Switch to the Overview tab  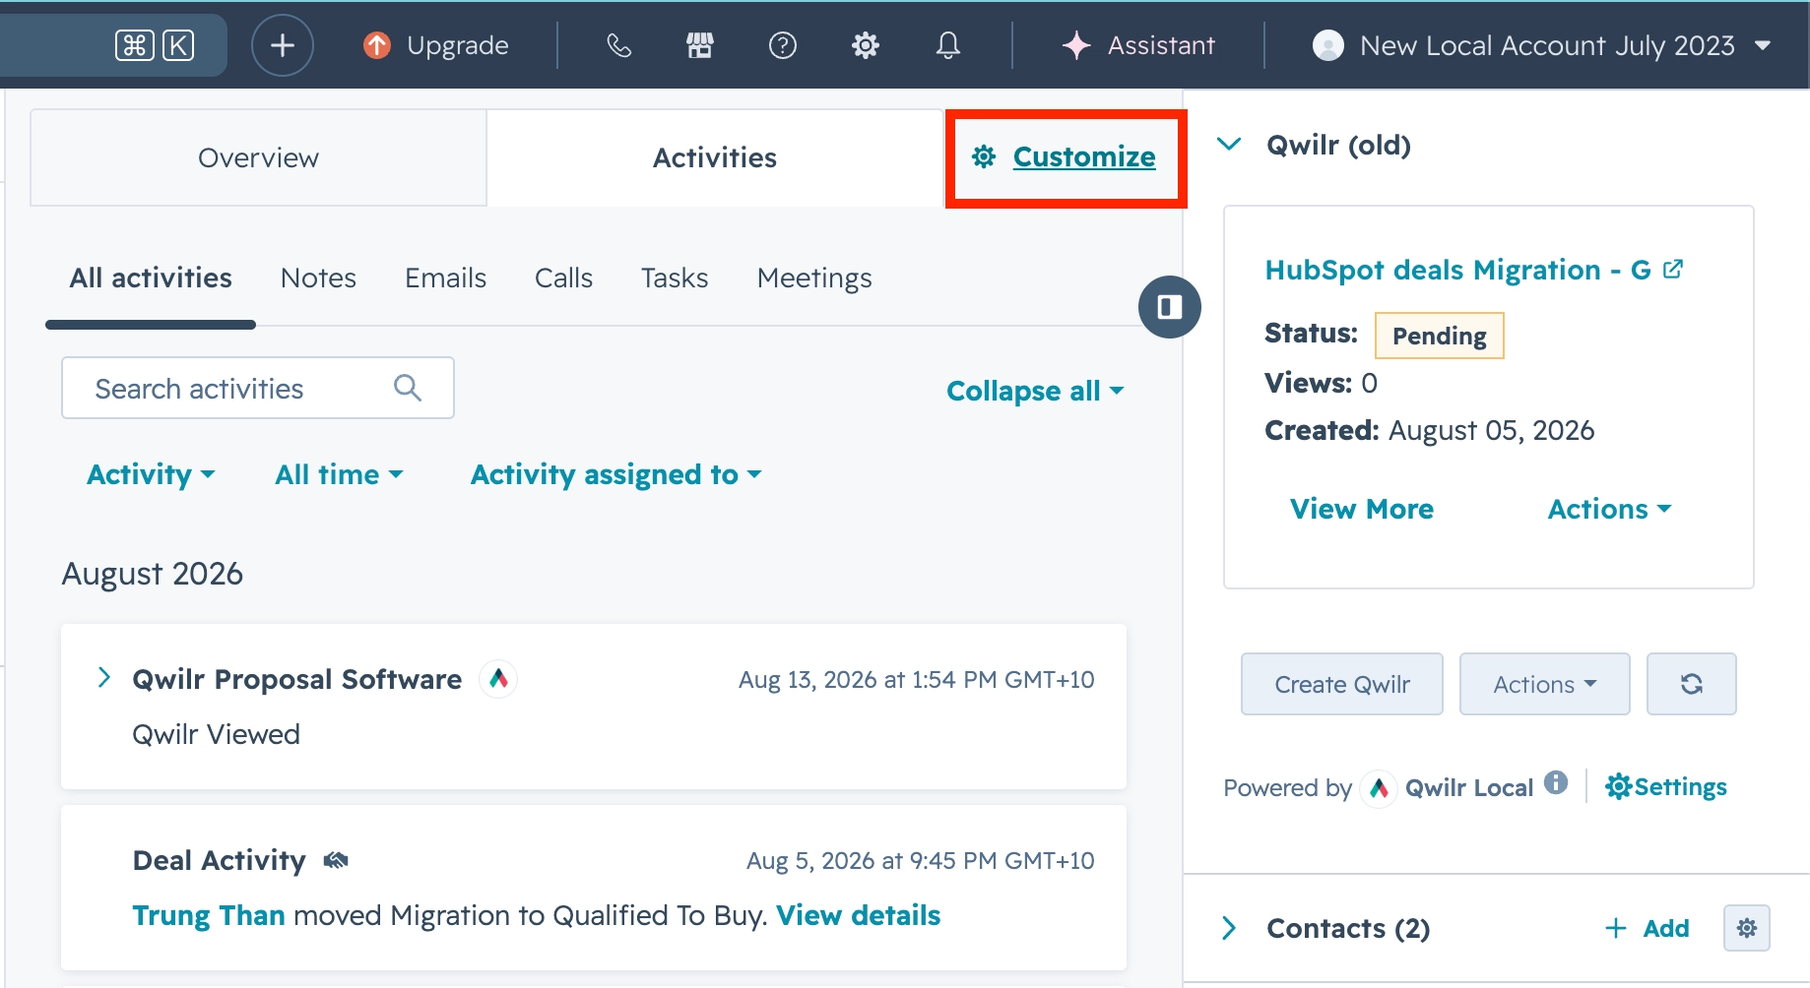(x=258, y=157)
